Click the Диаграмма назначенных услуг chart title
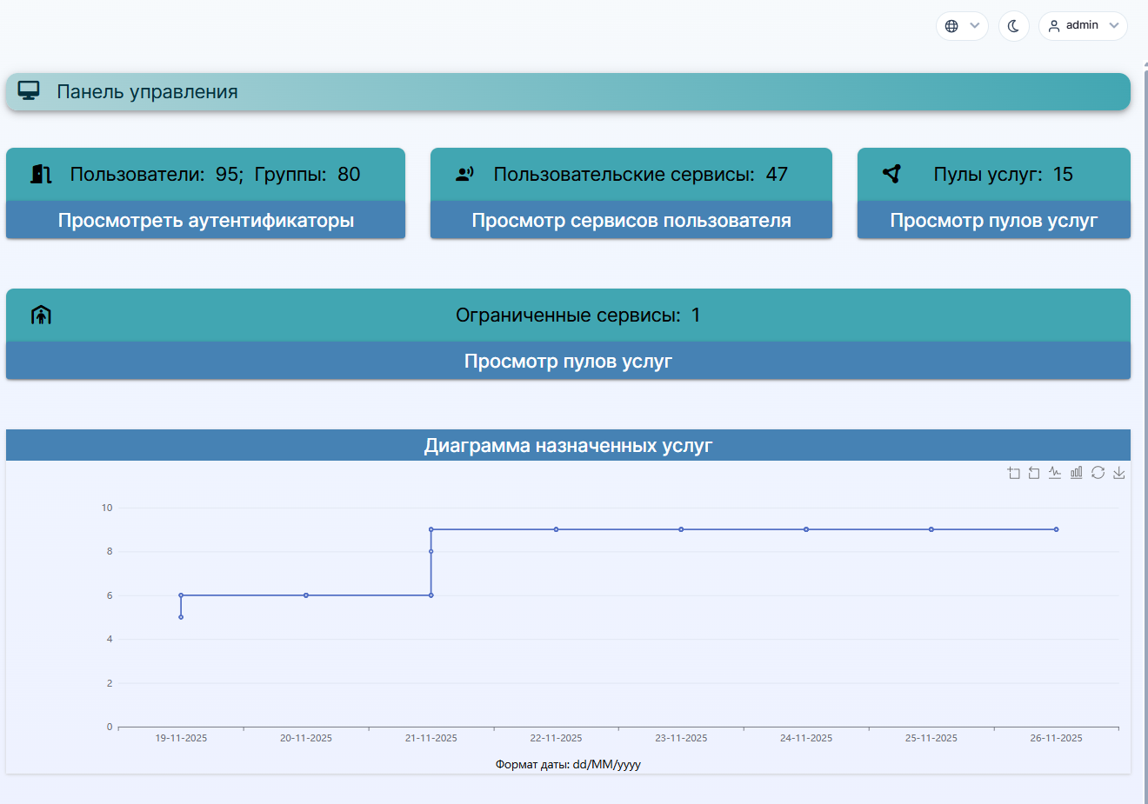Screen dimensions: 1148x804 [x=568, y=445]
